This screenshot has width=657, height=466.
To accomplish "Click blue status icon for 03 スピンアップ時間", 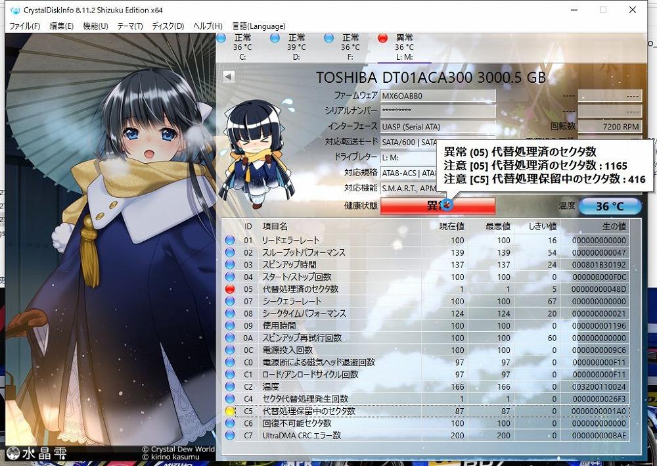I will [229, 264].
